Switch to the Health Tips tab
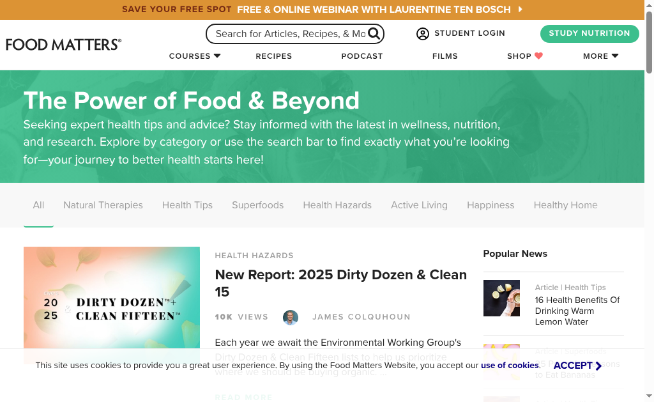 pyautogui.click(x=187, y=205)
